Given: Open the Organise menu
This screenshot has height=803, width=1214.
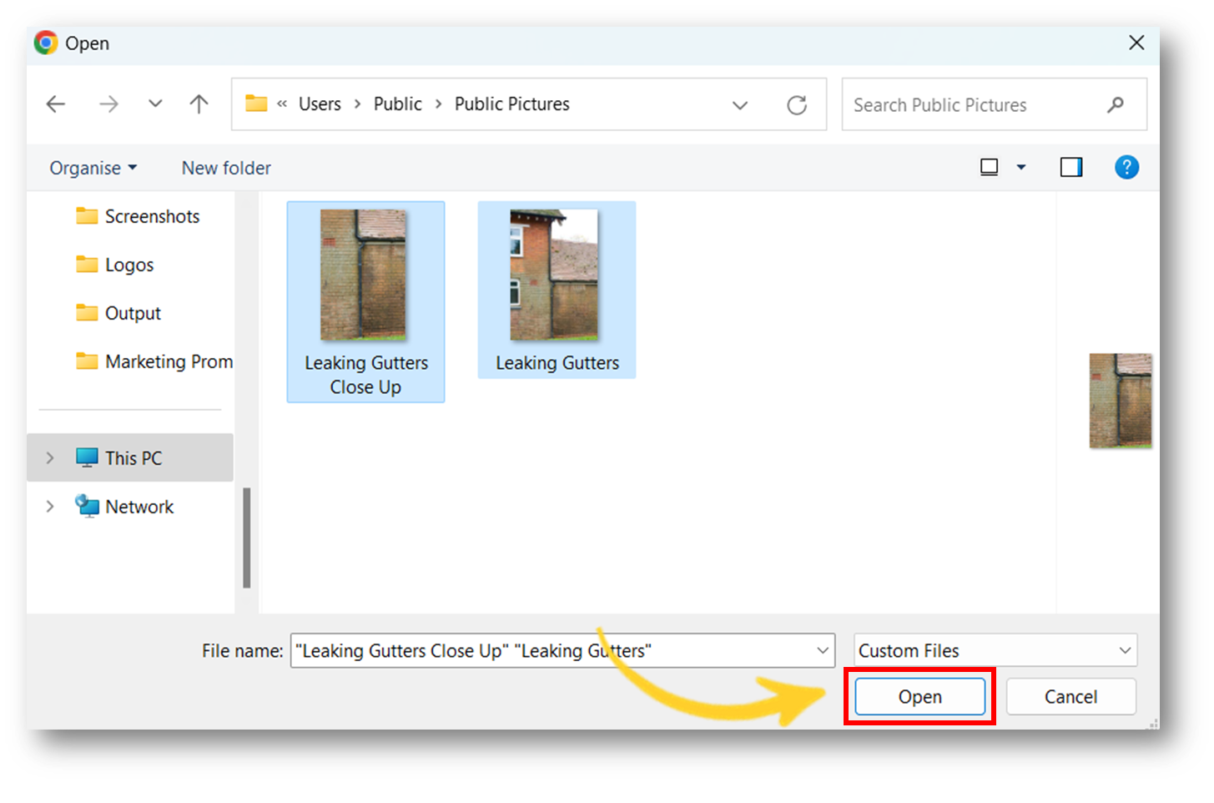Looking at the screenshot, I should click(92, 168).
